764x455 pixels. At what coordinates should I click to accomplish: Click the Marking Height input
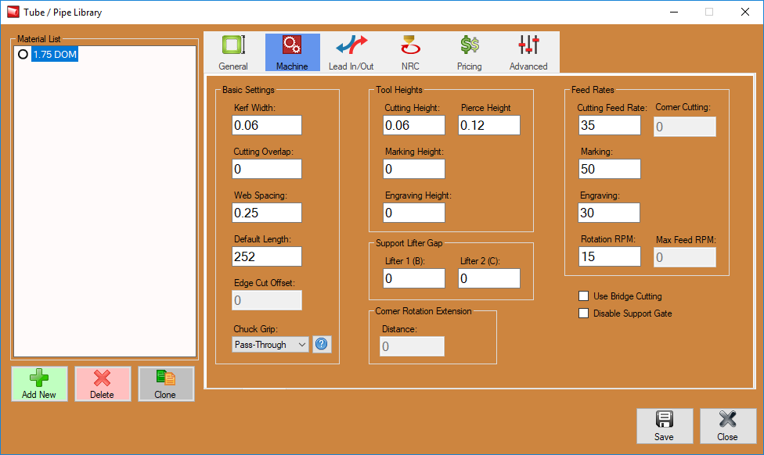coord(414,170)
